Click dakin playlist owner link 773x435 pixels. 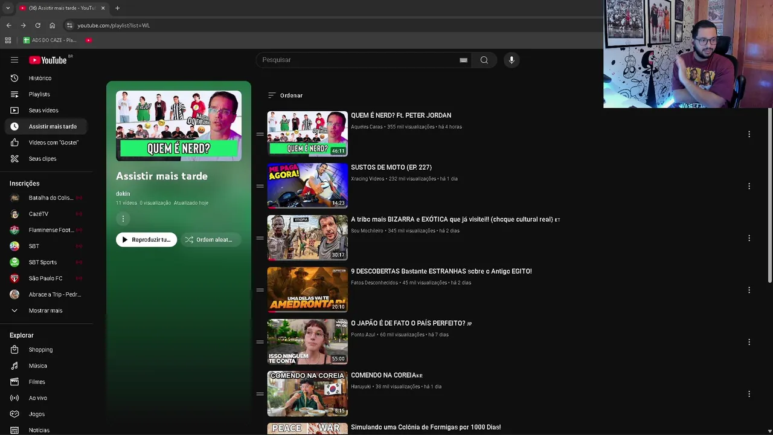[x=123, y=194]
